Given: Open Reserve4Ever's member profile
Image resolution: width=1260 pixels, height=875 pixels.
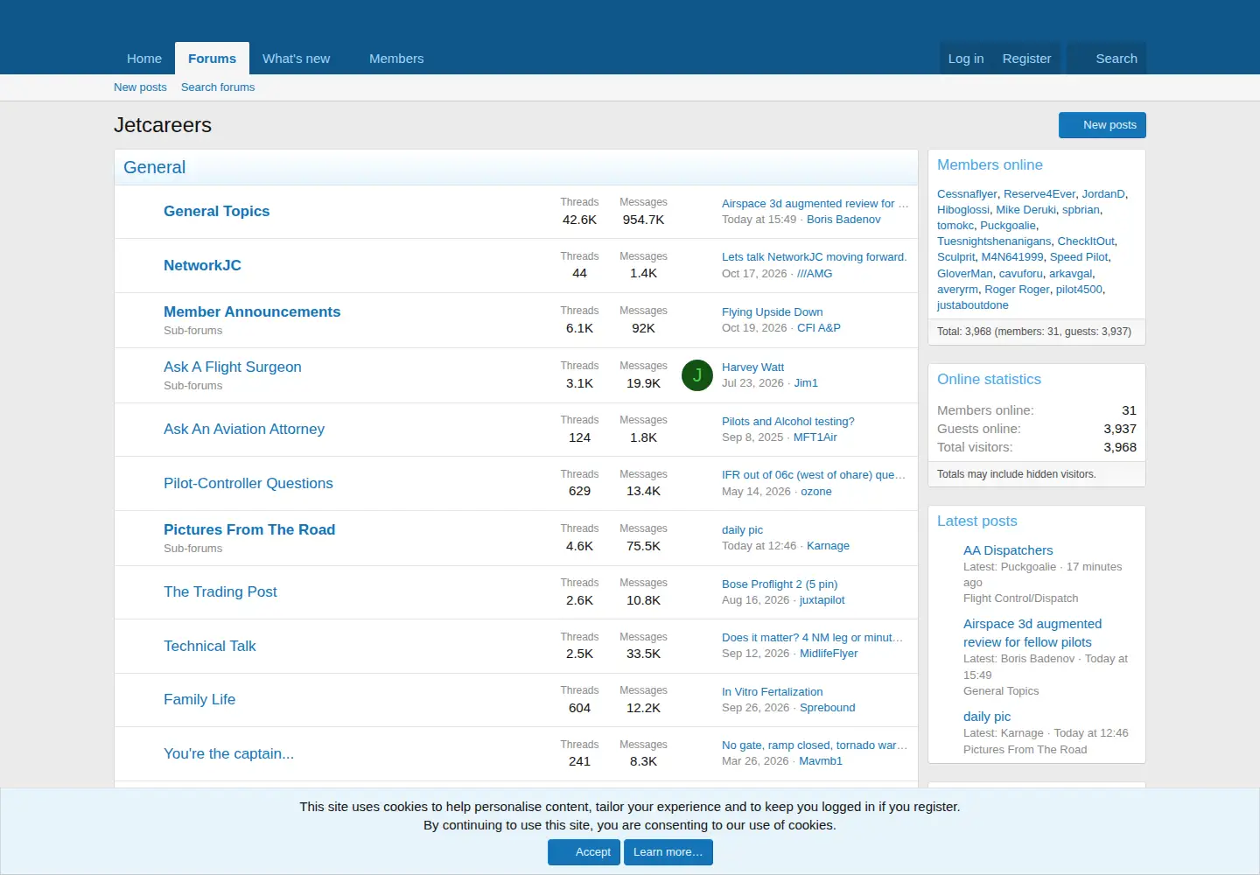Looking at the screenshot, I should [1039, 194].
